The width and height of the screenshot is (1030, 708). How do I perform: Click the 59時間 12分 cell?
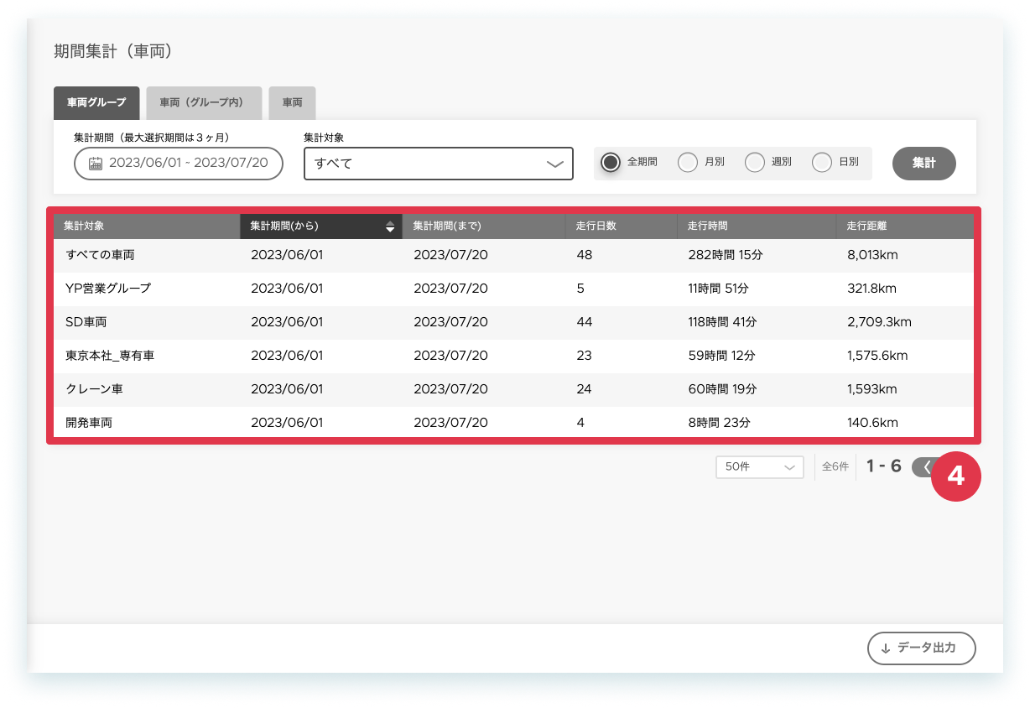(721, 356)
